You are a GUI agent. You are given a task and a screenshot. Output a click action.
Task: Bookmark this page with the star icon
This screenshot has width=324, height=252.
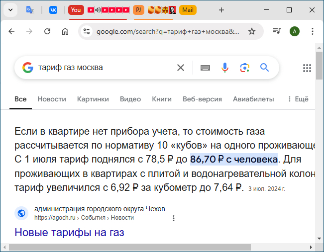point(252,31)
